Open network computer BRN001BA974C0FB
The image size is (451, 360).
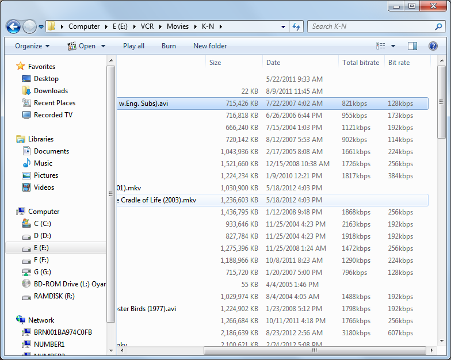[x=63, y=332]
